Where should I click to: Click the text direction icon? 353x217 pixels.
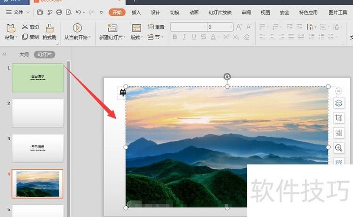click(x=310, y=27)
